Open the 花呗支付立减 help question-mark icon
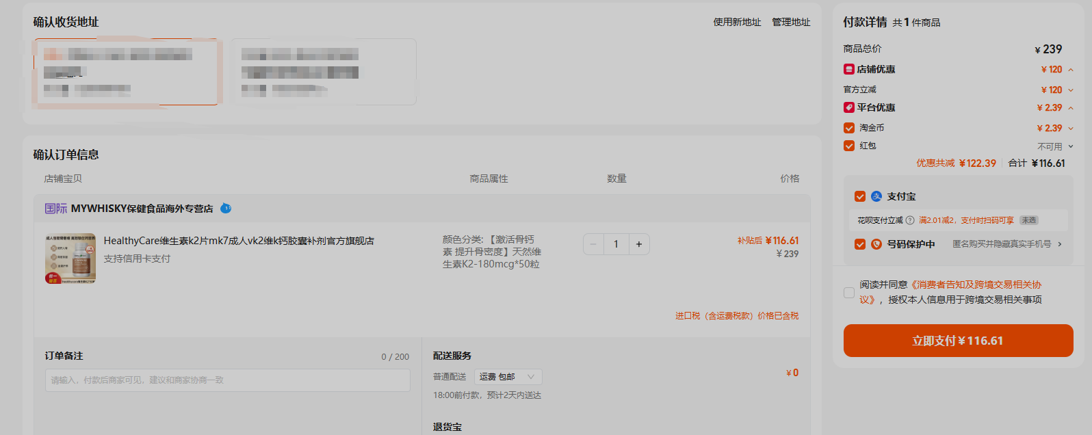The image size is (1092, 435). pyautogui.click(x=910, y=220)
